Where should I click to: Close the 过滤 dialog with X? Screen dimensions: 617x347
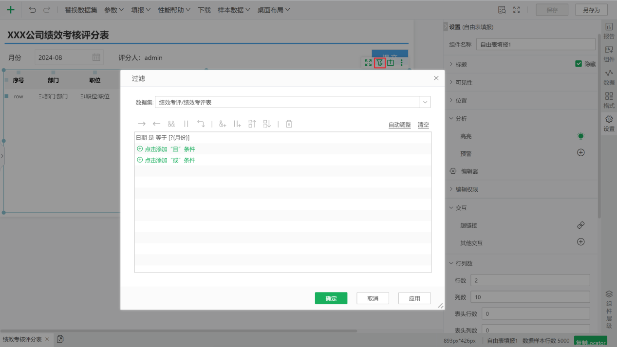[436, 78]
